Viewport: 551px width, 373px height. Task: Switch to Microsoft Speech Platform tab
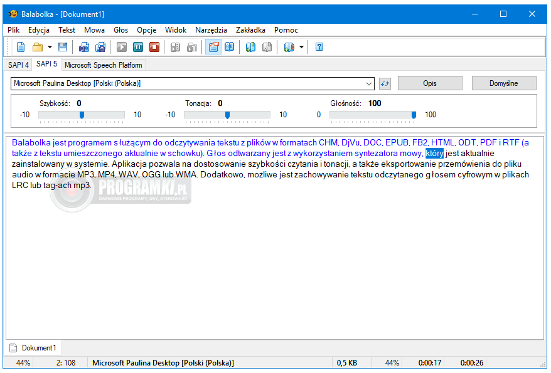point(104,65)
